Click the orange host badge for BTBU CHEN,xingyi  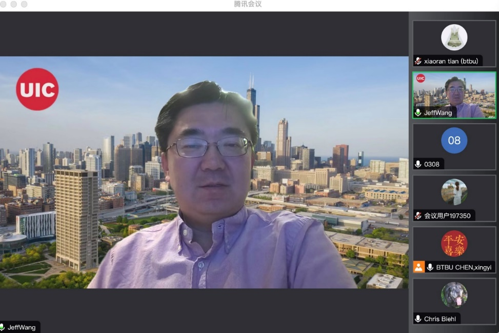pyautogui.click(x=419, y=267)
